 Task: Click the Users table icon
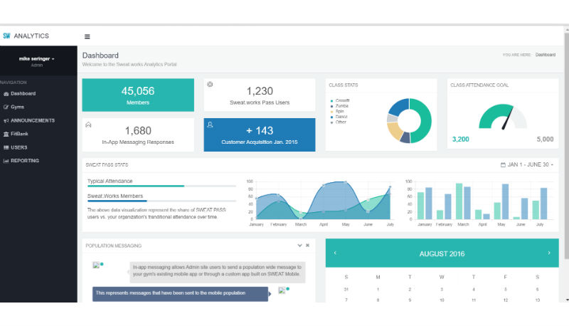(x=6, y=147)
